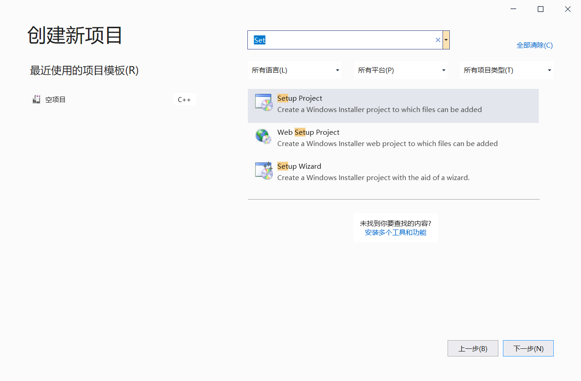Viewport: 581px width, 381px height.
Task: Open the search history dropdown arrow
Action: [x=446, y=40]
